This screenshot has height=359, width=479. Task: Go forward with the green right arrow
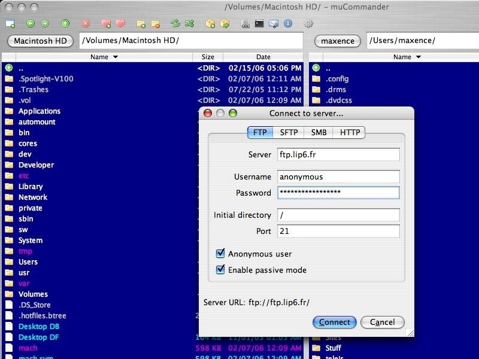pyautogui.click(x=45, y=23)
